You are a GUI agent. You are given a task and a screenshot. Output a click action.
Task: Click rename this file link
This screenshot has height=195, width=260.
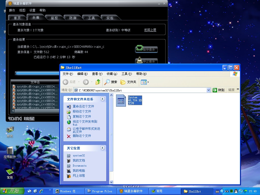coord(83,106)
